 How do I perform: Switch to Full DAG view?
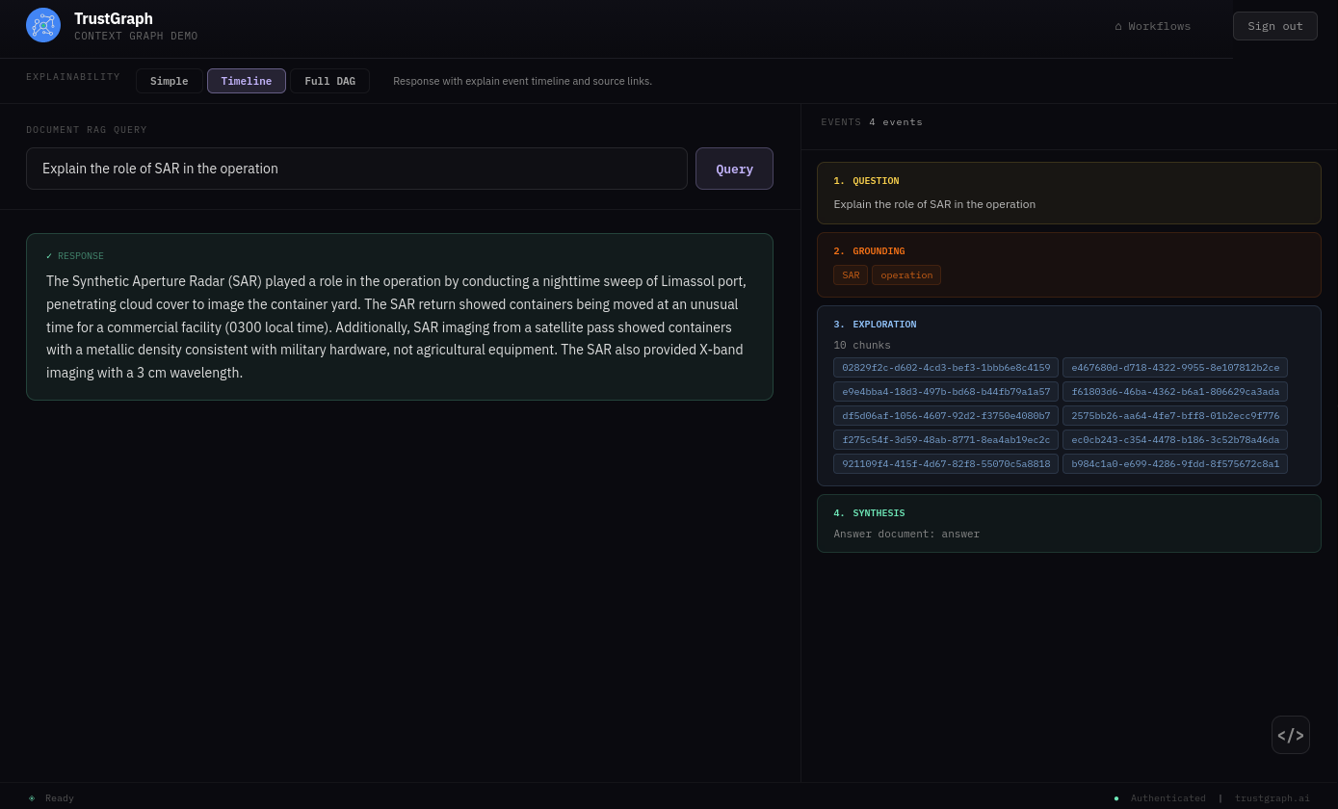pos(330,81)
